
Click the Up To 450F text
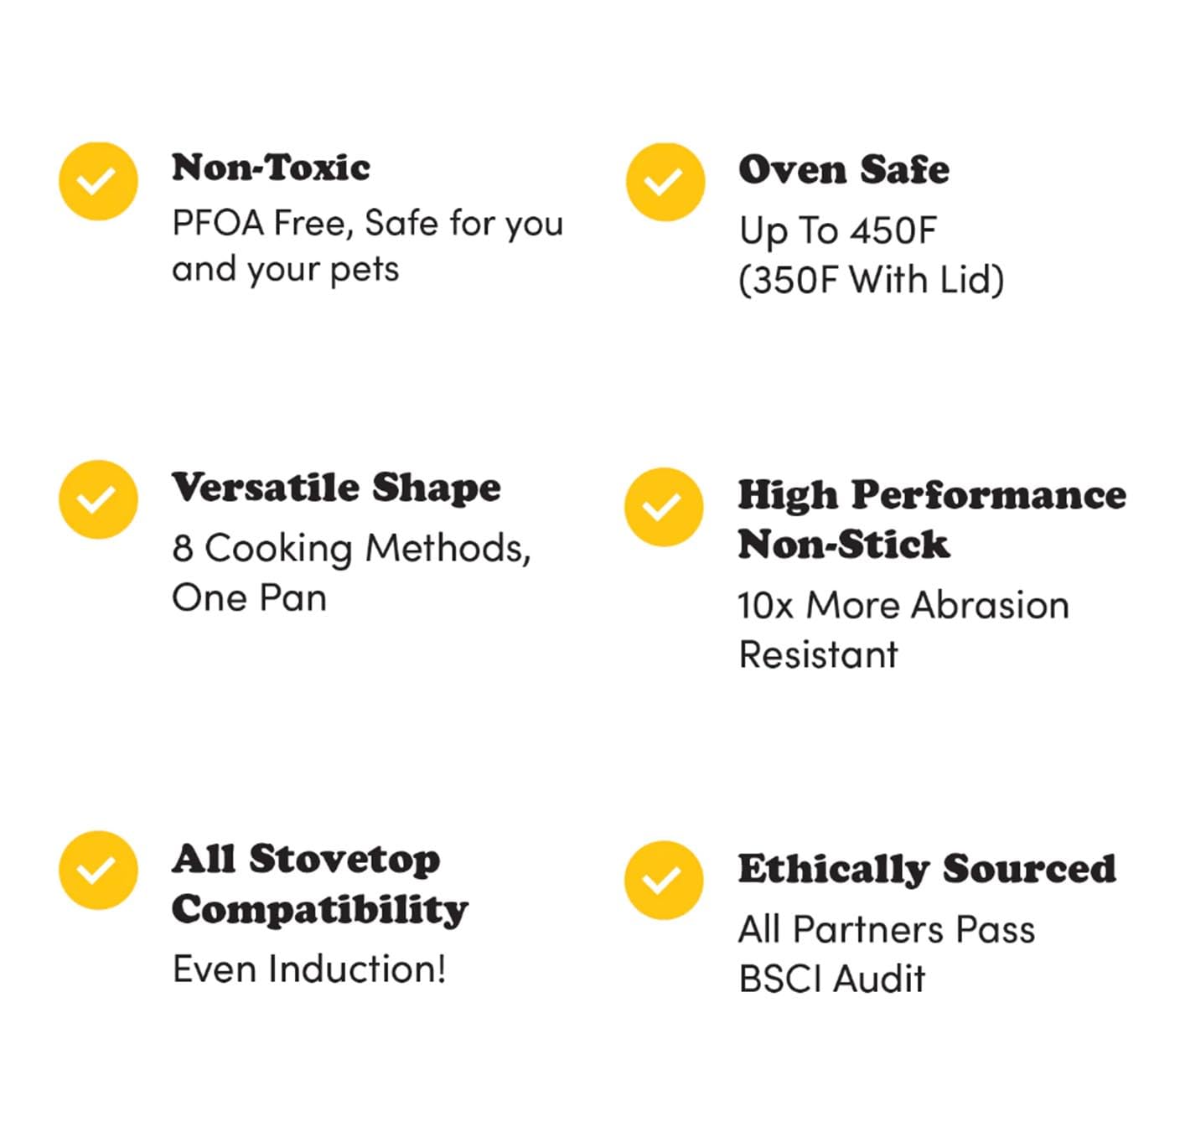[x=837, y=230]
